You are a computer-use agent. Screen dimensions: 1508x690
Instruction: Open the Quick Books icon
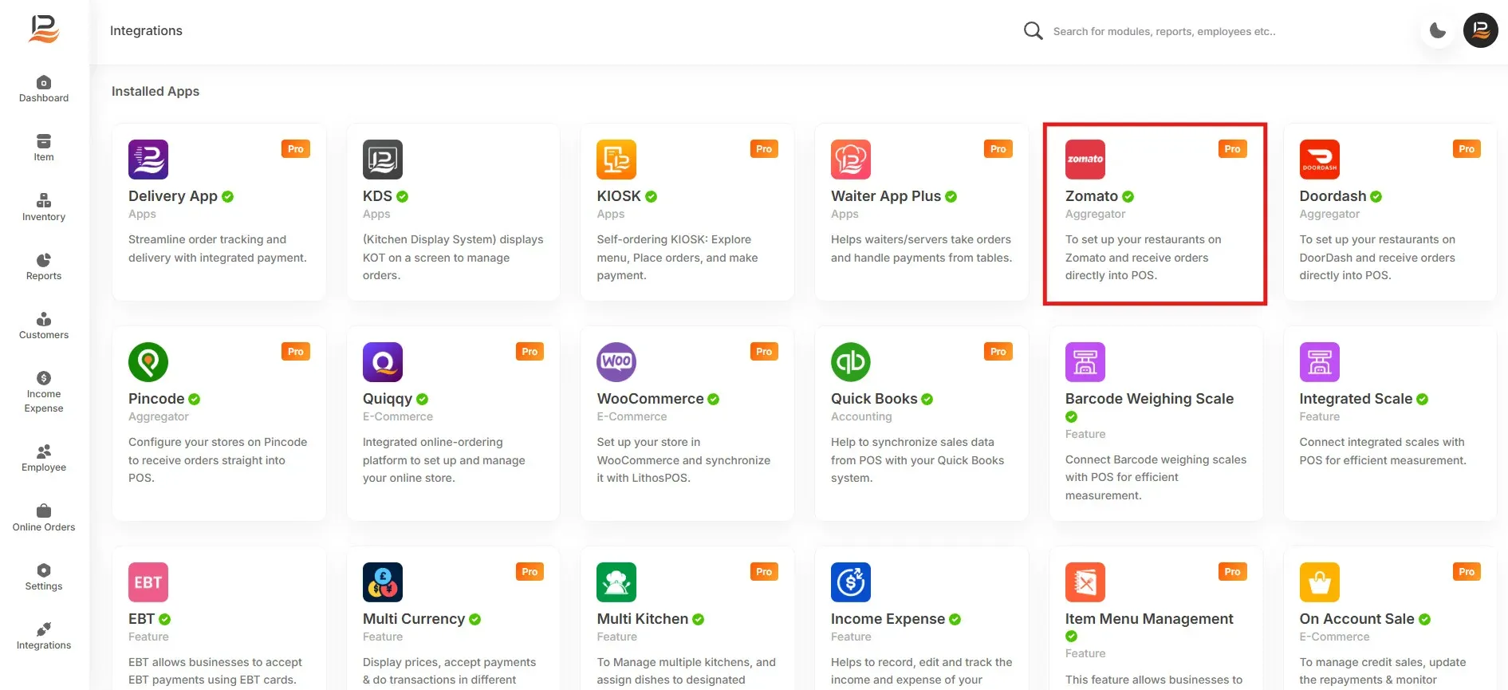[x=850, y=362]
